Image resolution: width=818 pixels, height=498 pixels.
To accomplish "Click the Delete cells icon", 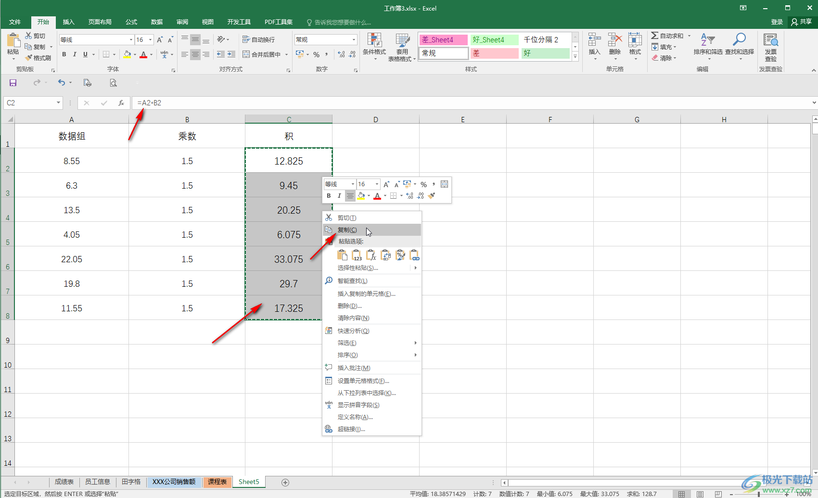I will [615, 40].
